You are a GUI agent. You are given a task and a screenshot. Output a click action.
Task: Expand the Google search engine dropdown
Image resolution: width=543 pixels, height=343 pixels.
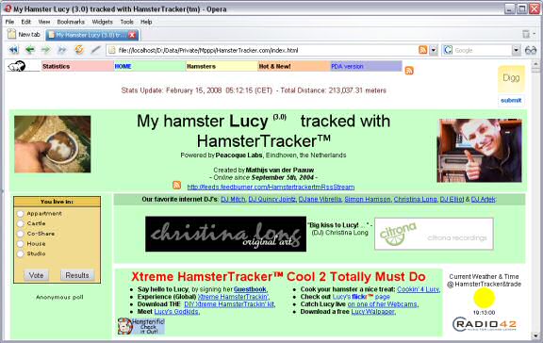[x=516, y=50]
